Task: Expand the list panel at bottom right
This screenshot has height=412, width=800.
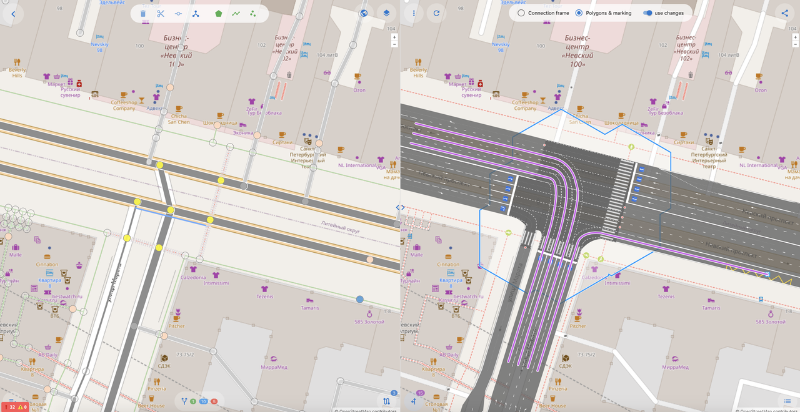Action: tap(787, 401)
